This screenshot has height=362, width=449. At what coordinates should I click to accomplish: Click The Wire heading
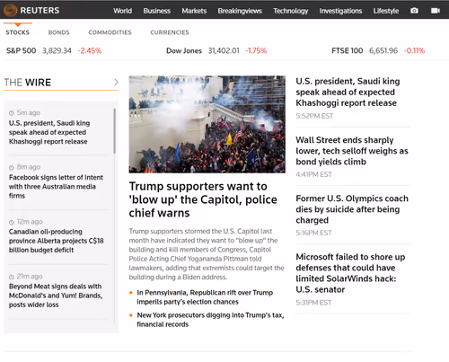[x=28, y=83]
